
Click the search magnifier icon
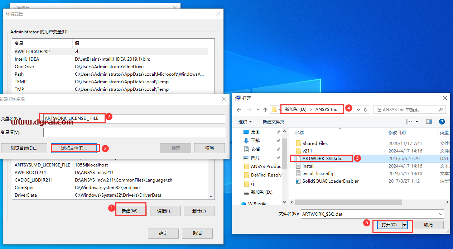tap(440, 109)
